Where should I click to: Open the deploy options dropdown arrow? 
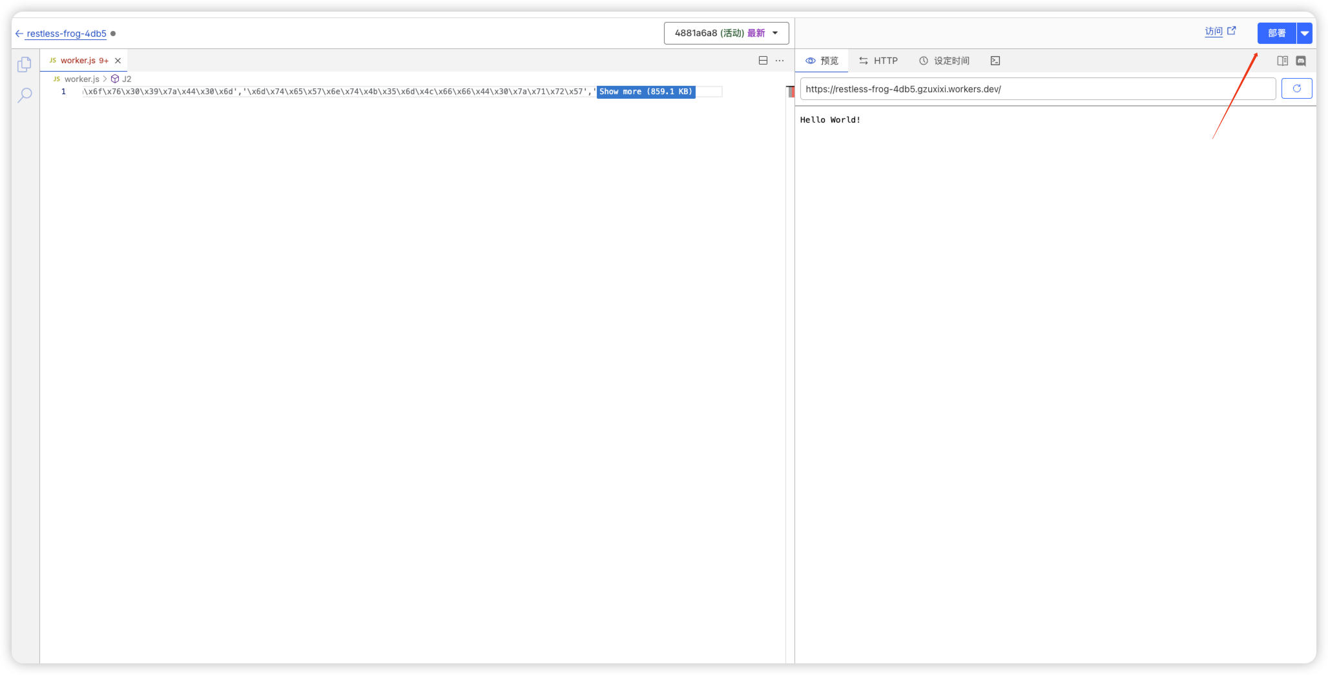point(1305,33)
